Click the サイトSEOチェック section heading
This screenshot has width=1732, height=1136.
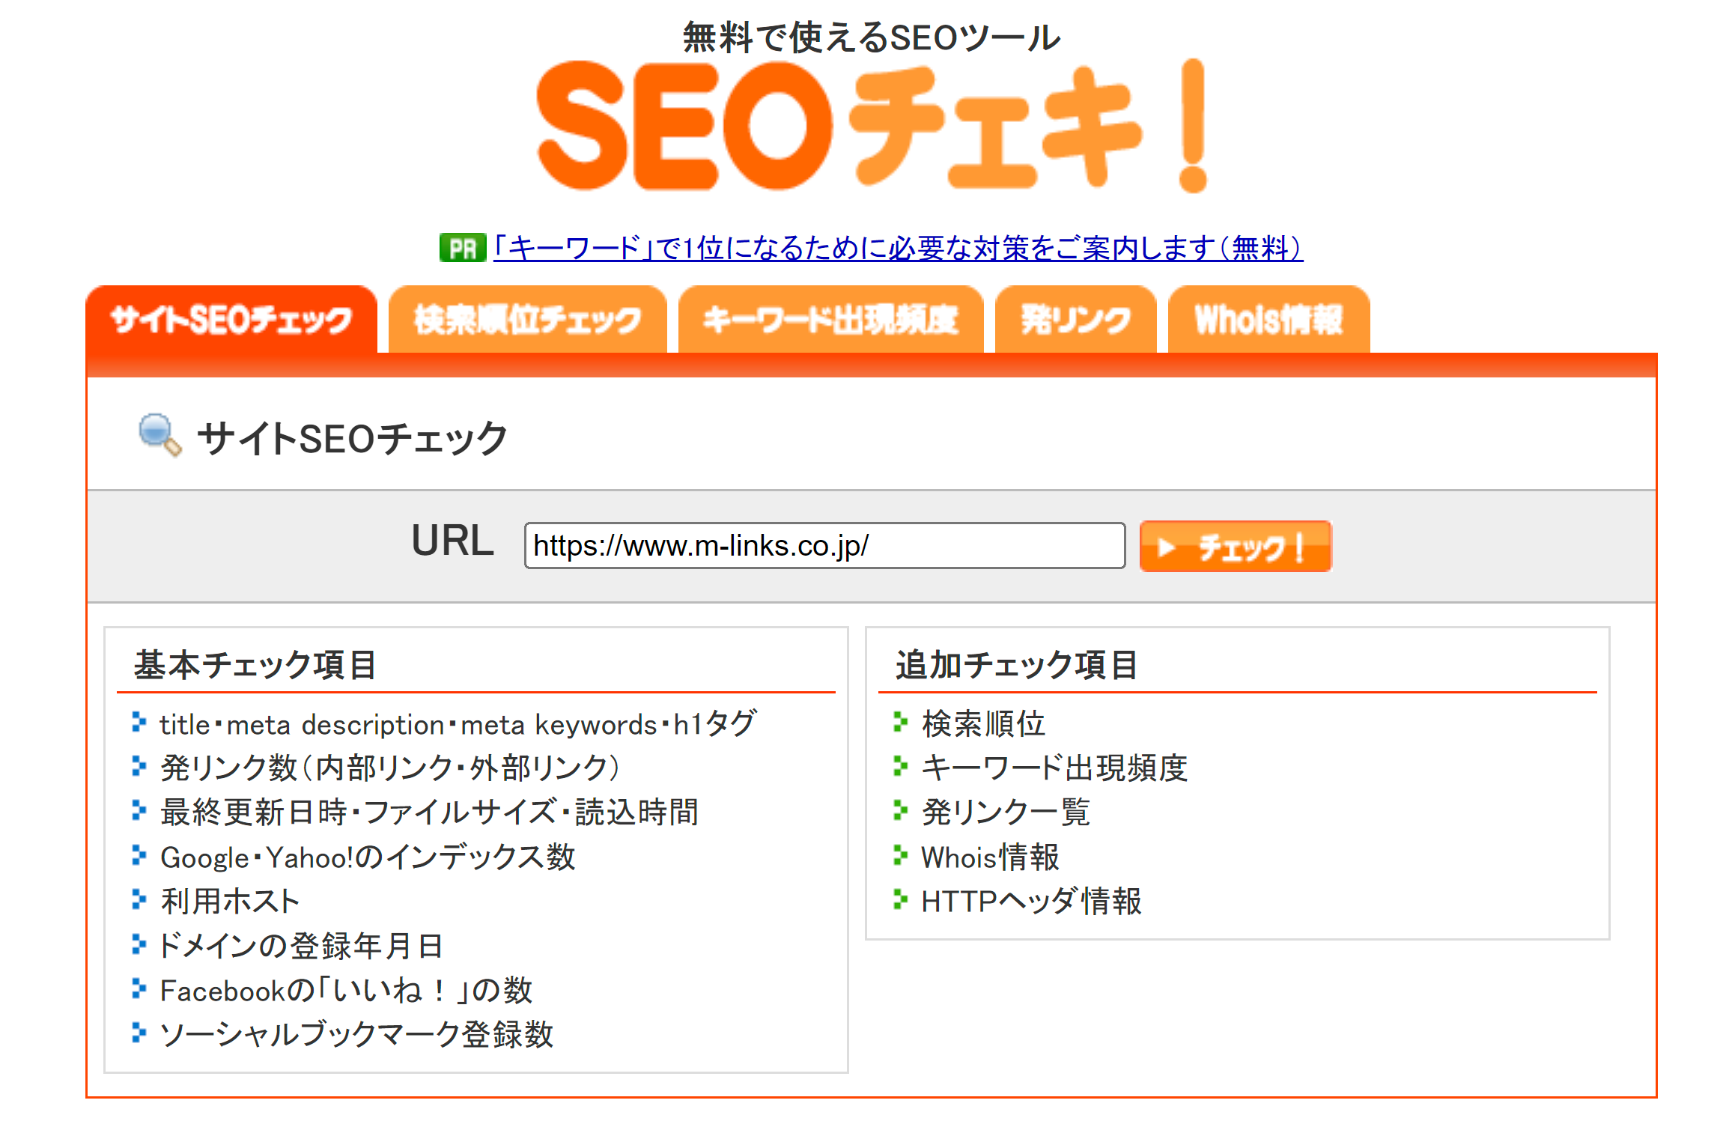353,438
